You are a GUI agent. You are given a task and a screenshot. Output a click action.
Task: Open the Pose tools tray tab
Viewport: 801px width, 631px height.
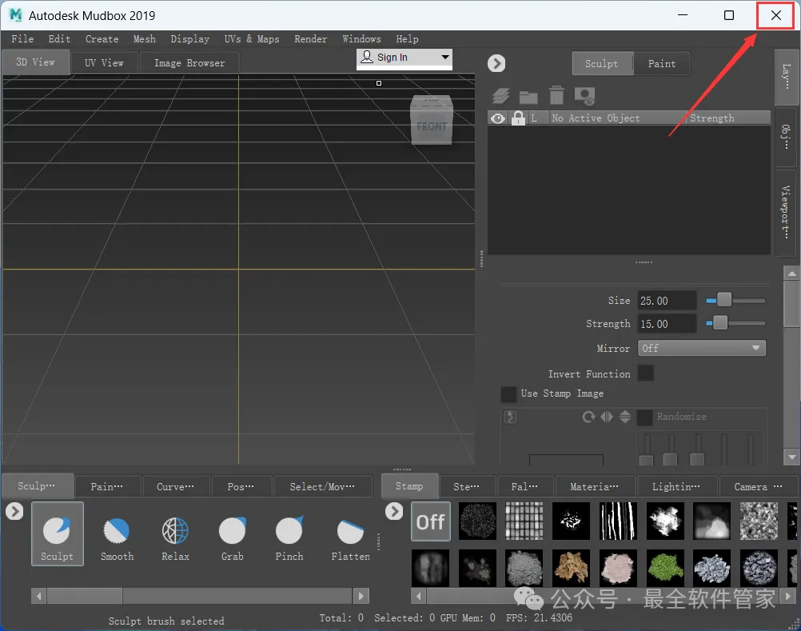tap(240, 486)
